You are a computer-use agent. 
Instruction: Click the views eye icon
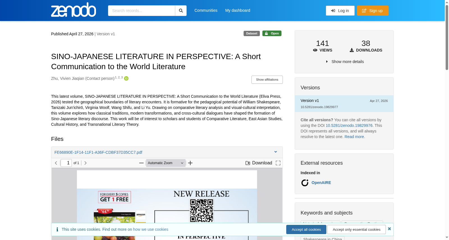pos(315,50)
